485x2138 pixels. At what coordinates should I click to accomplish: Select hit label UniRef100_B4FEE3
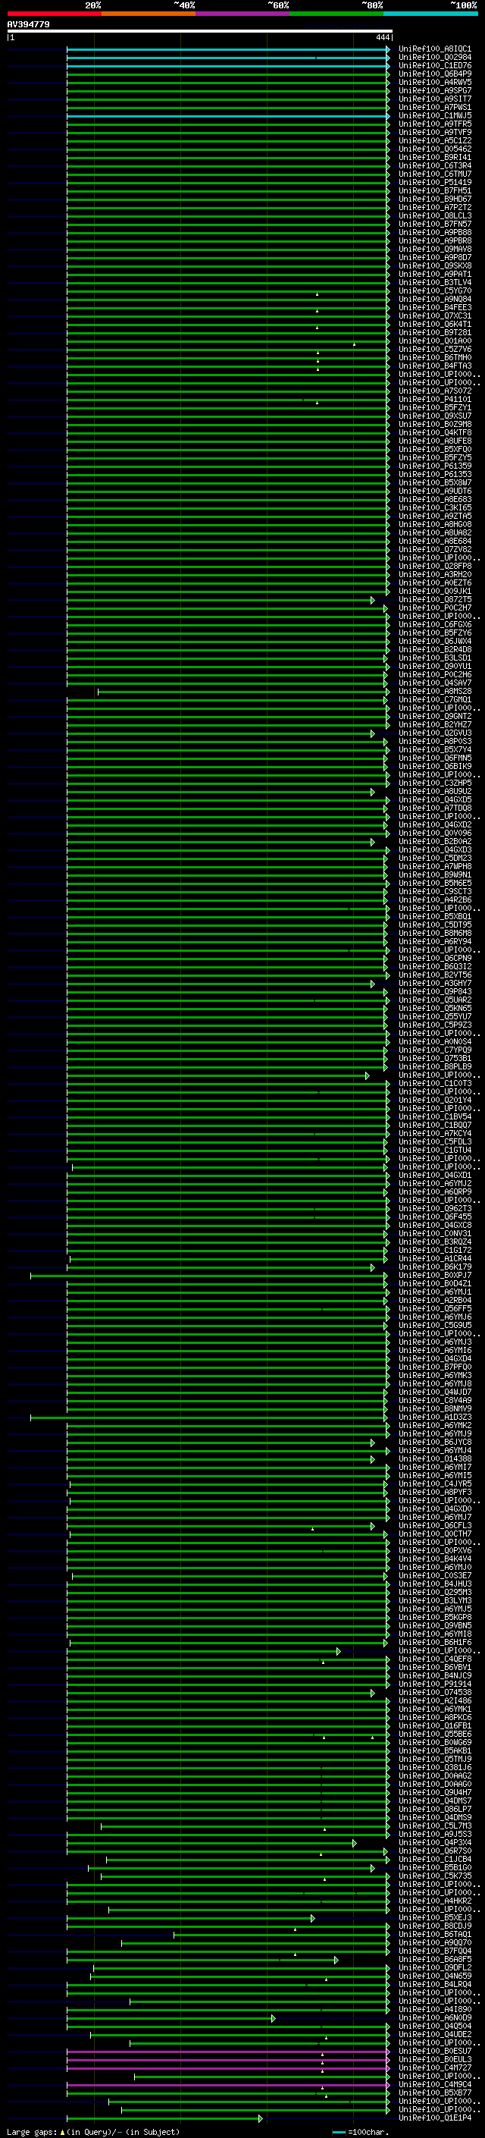click(434, 307)
